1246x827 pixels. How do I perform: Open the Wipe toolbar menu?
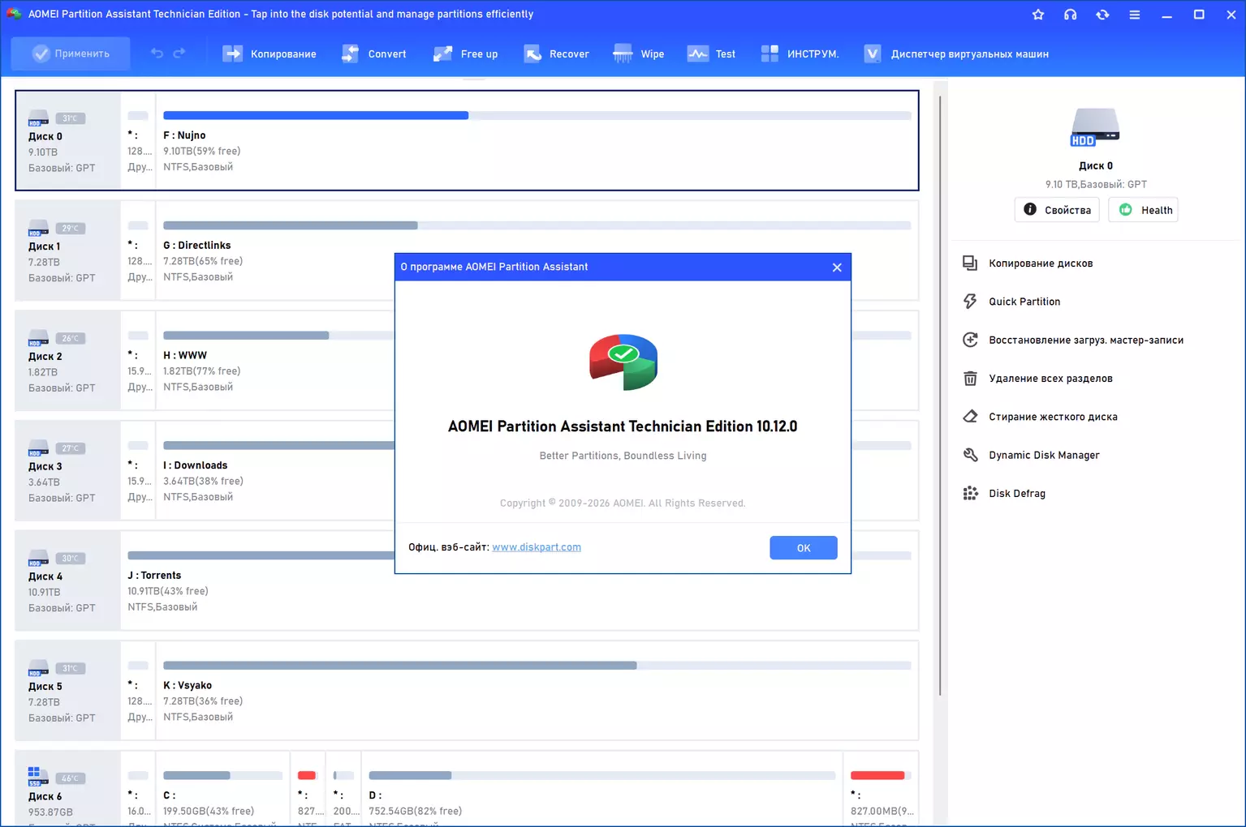point(639,54)
